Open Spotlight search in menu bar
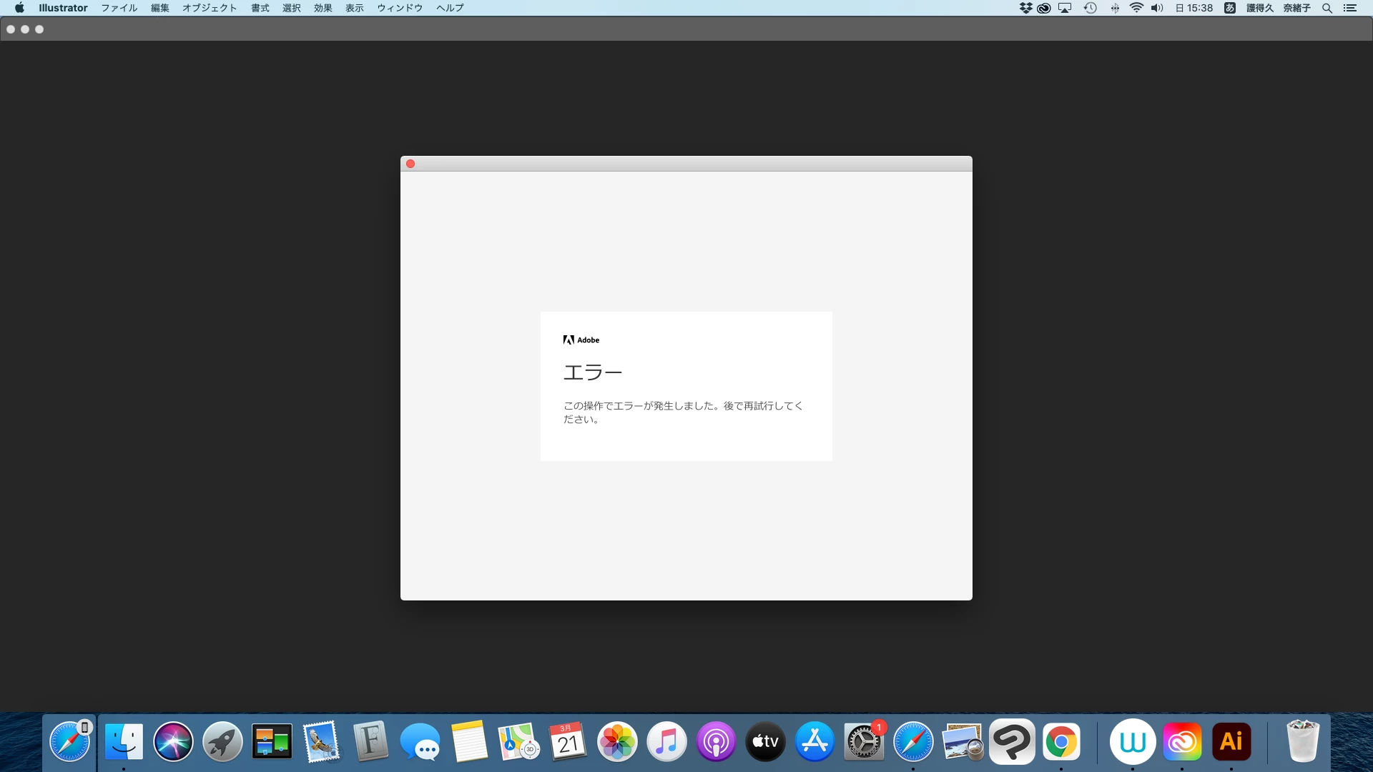Screen dimensions: 1373x772 coord(1327,8)
